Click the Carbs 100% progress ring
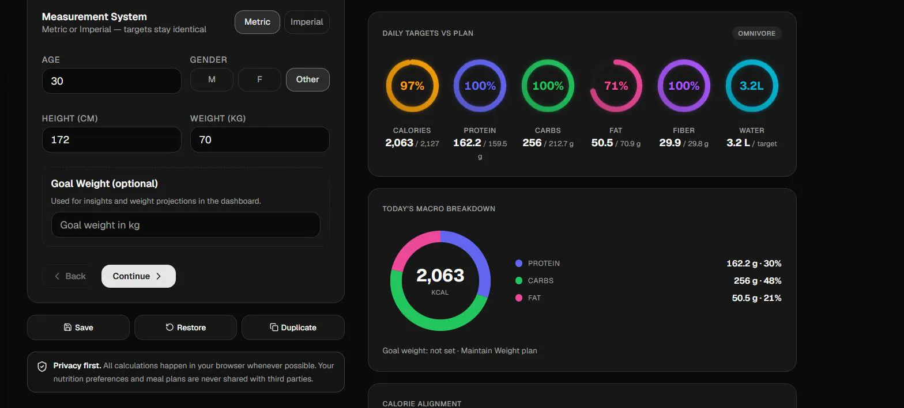Screen dimensions: 904x408 [548, 86]
